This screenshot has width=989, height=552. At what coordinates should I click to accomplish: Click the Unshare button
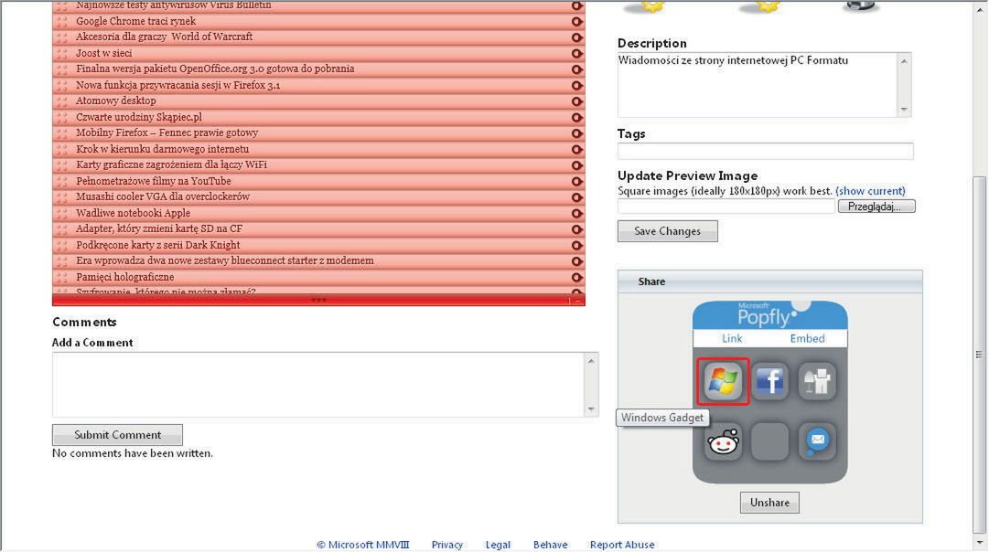[x=769, y=503]
